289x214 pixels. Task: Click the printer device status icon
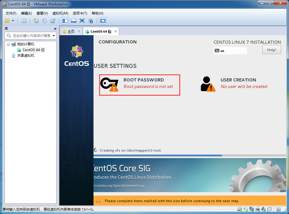(x=258, y=209)
